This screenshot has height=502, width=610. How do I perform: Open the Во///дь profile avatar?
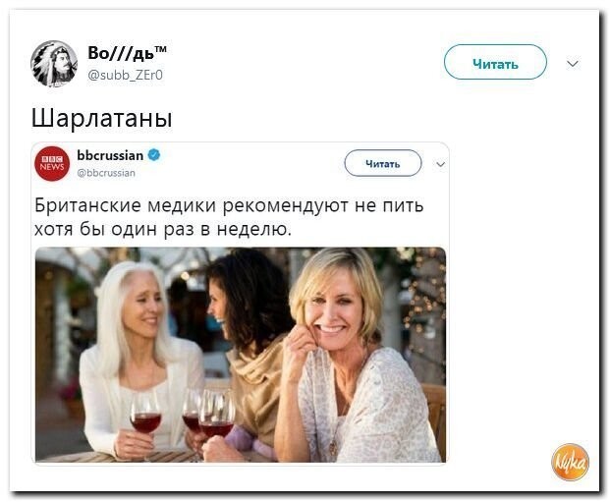click(54, 64)
